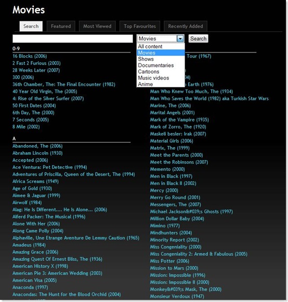Viewport: 288px width, 302px height.
Task: Switch to the Featured tab
Action: (61, 26)
